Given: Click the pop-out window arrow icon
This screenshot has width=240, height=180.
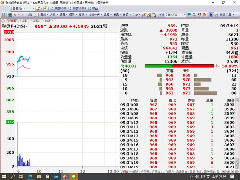Looking at the screenshot, I should point(35,15).
